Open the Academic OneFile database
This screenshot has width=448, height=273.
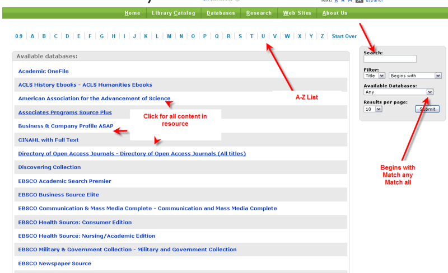pyautogui.click(x=44, y=71)
